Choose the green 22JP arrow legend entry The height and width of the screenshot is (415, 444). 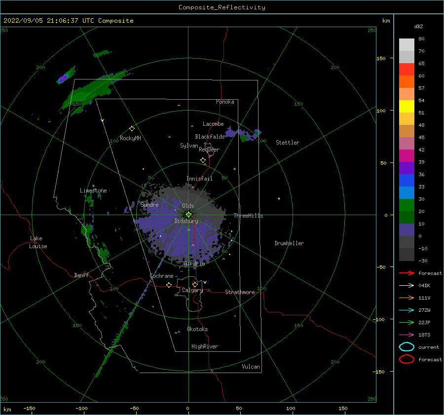click(407, 322)
